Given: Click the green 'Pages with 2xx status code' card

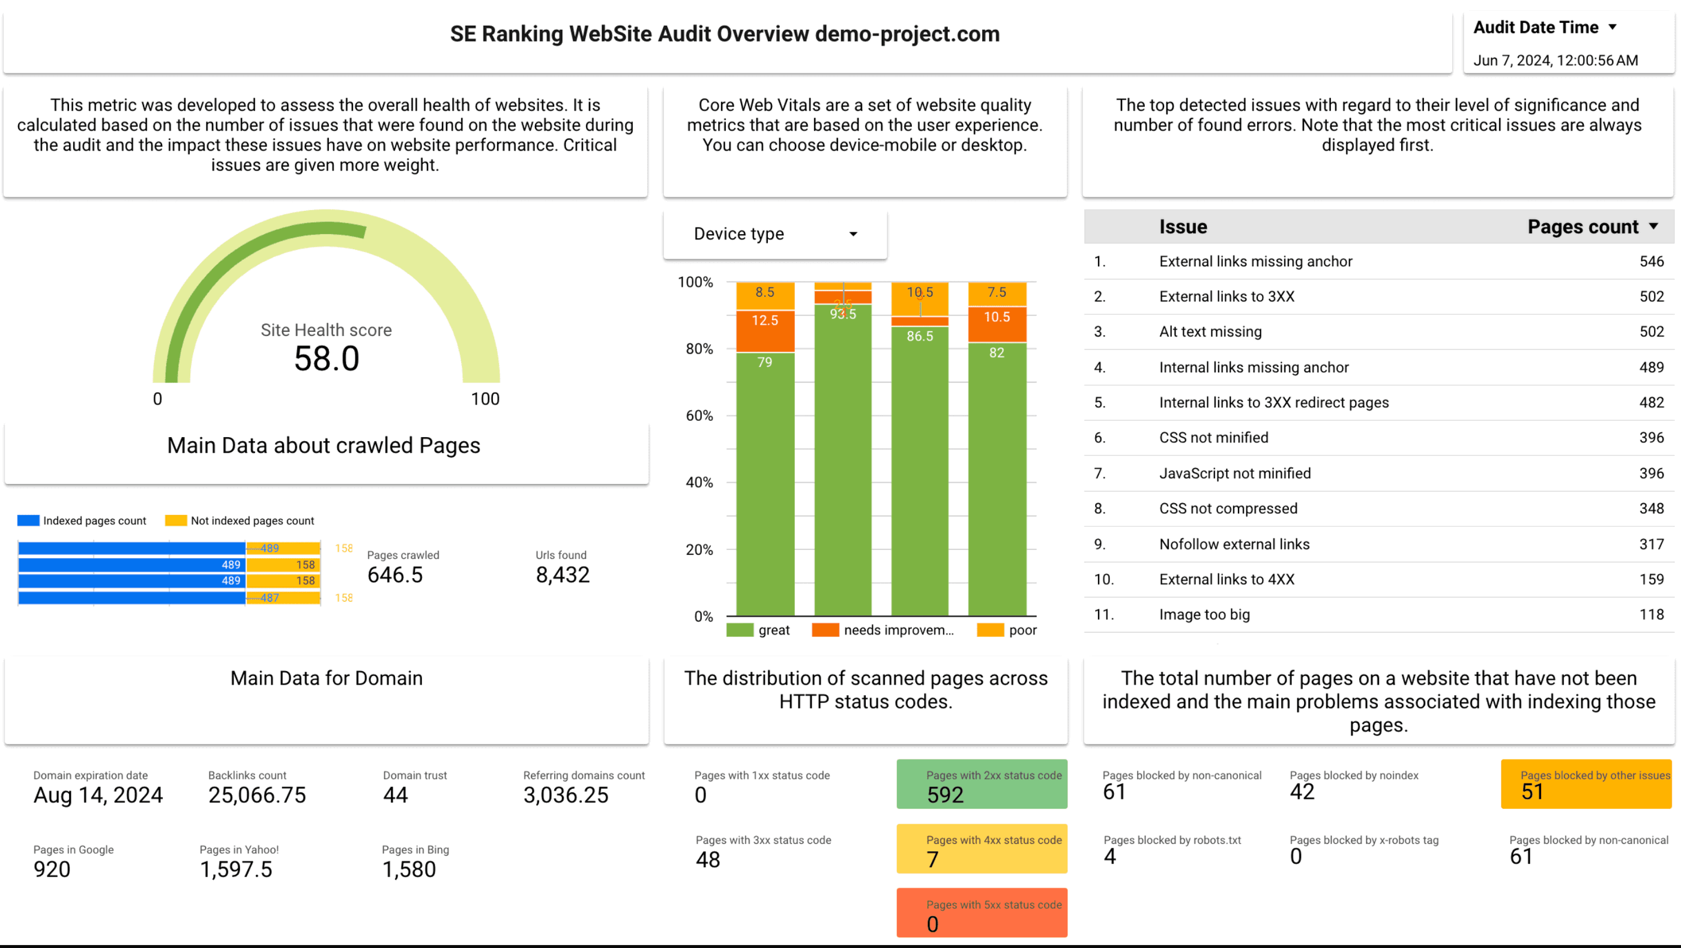Looking at the screenshot, I should [x=982, y=784].
